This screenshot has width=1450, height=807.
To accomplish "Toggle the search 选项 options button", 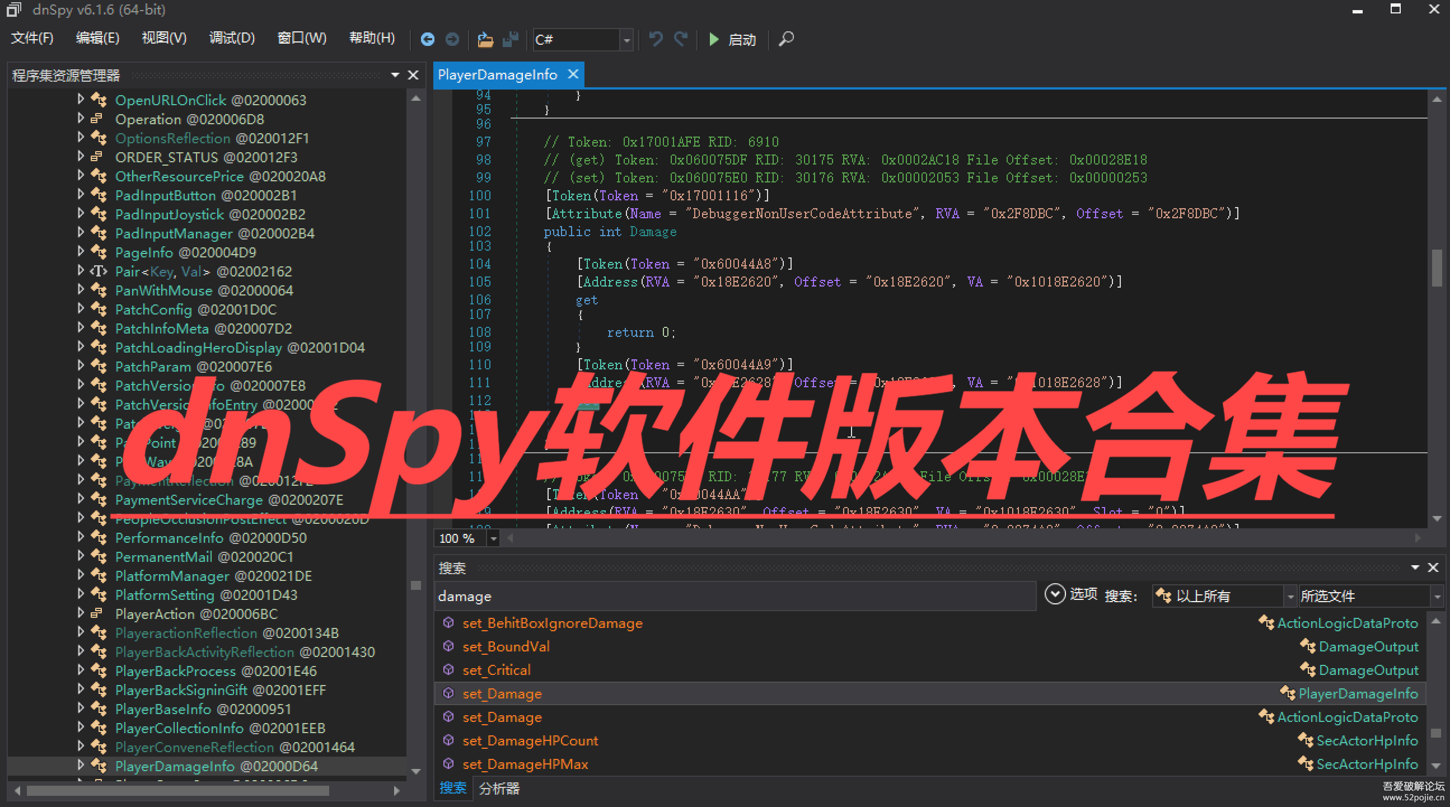I will pos(1055,594).
